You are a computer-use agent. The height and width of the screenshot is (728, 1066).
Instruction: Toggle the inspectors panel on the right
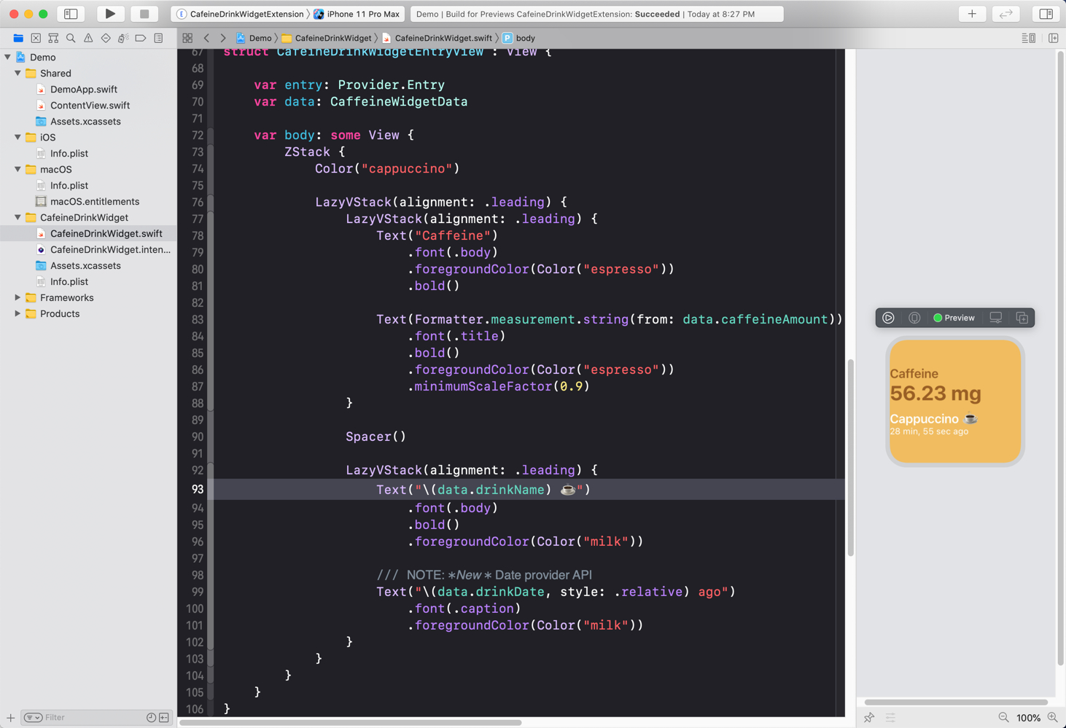pos(1046,14)
